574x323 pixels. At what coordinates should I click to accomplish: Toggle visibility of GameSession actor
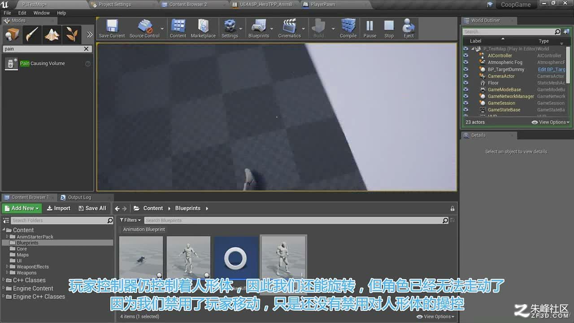coord(465,103)
